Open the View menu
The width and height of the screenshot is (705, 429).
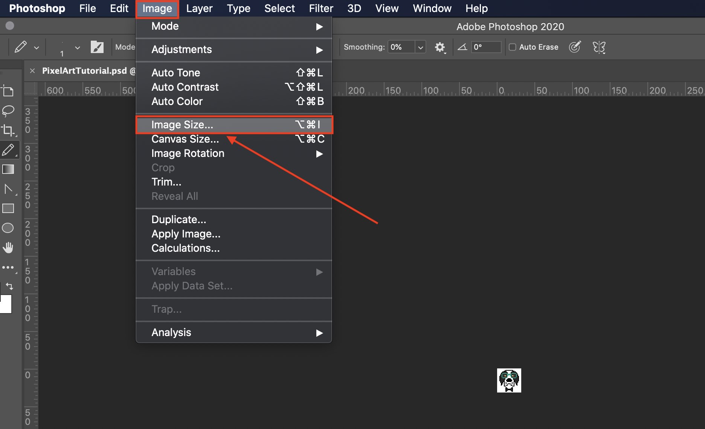pos(387,8)
